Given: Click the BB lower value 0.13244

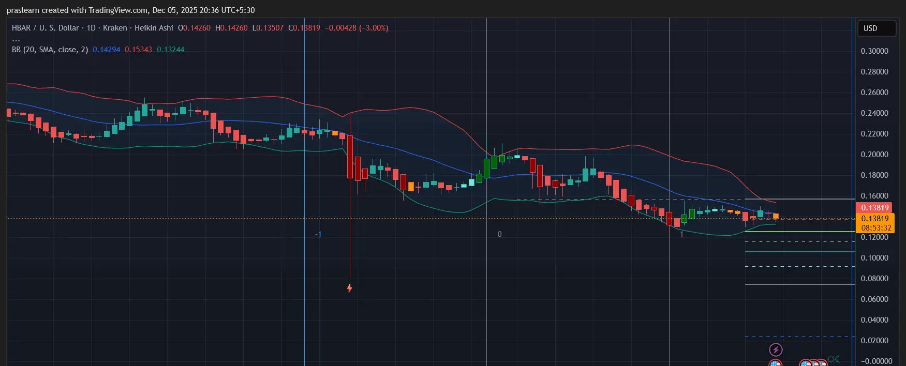Looking at the screenshot, I should (170, 50).
